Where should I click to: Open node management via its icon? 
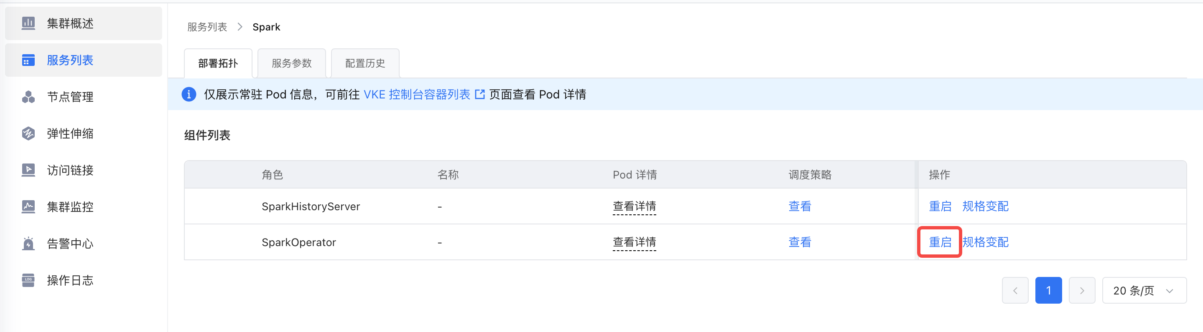[x=28, y=96]
